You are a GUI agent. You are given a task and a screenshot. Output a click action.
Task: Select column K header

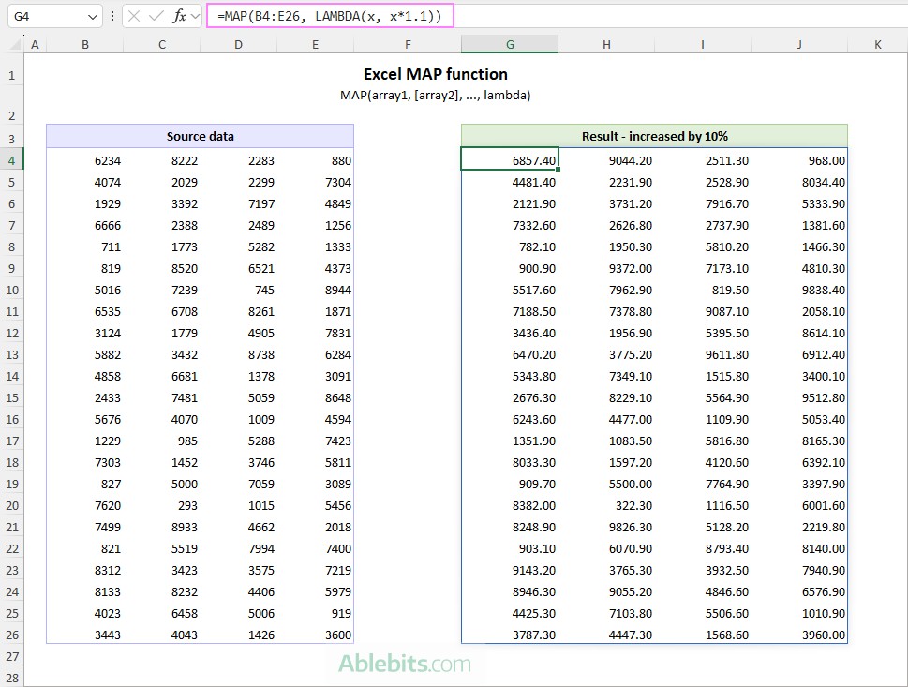pyautogui.click(x=877, y=45)
